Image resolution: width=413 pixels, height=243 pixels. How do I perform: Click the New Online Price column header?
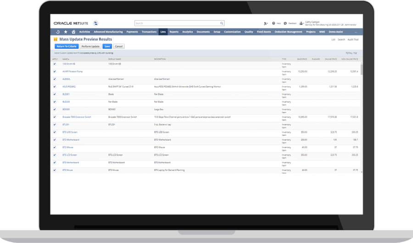(350, 59)
